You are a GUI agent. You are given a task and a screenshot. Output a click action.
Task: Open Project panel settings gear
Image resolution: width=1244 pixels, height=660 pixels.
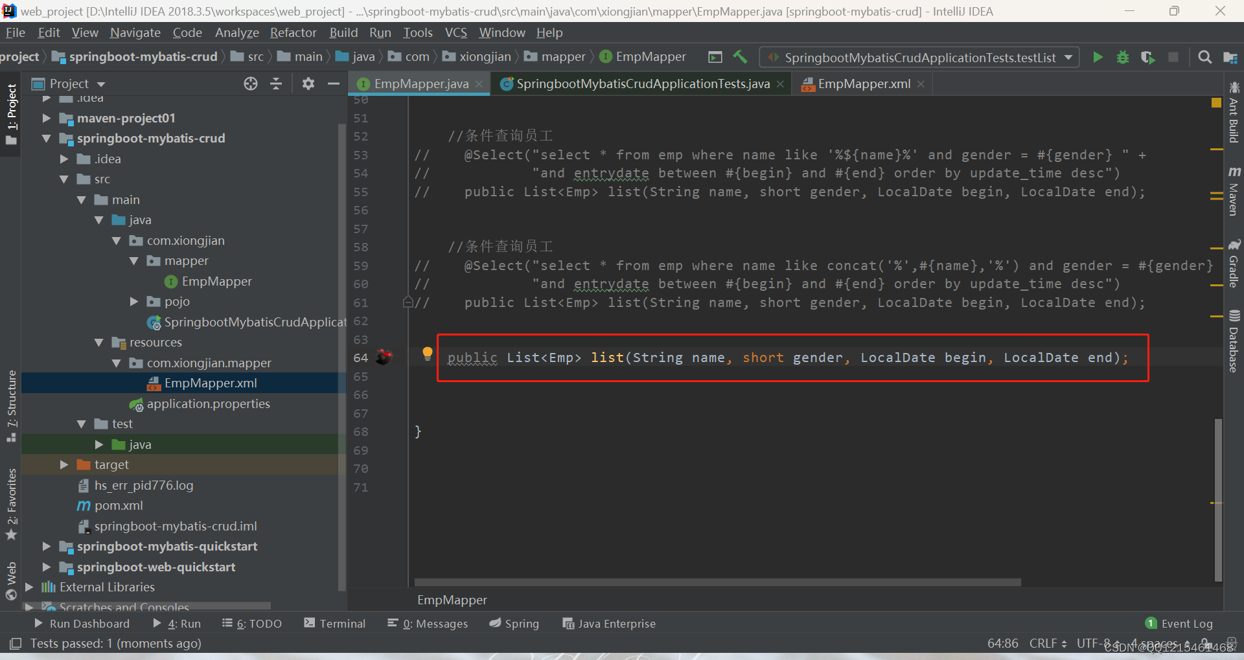[308, 84]
